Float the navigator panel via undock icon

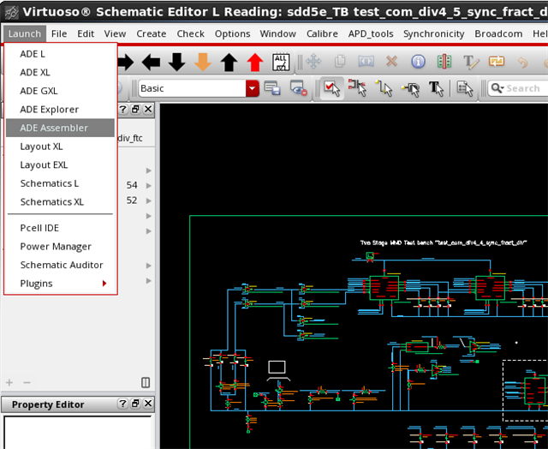[135, 109]
